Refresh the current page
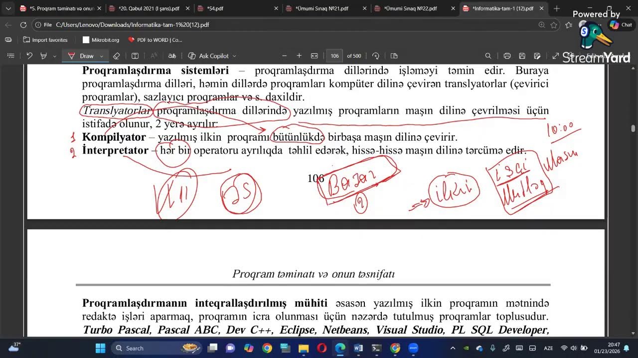Image resolution: width=638 pixels, height=358 pixels. pos(23,25)
